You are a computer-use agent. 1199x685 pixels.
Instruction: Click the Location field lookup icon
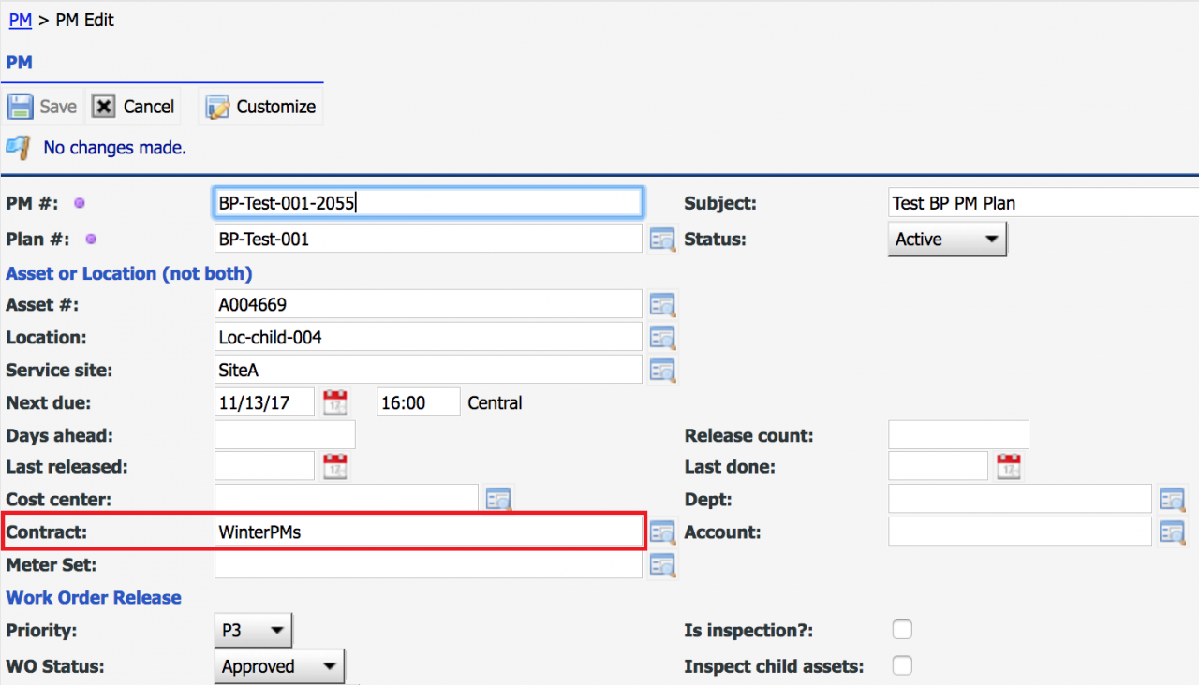662,338
